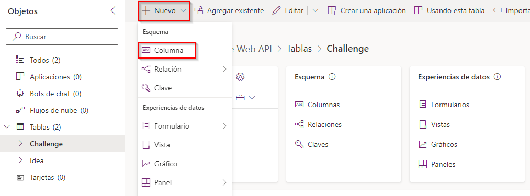Viewport: 530px width, 196px height.
Task: Select Columna from the Nuevo menu
Action: [x=167, y=50]
